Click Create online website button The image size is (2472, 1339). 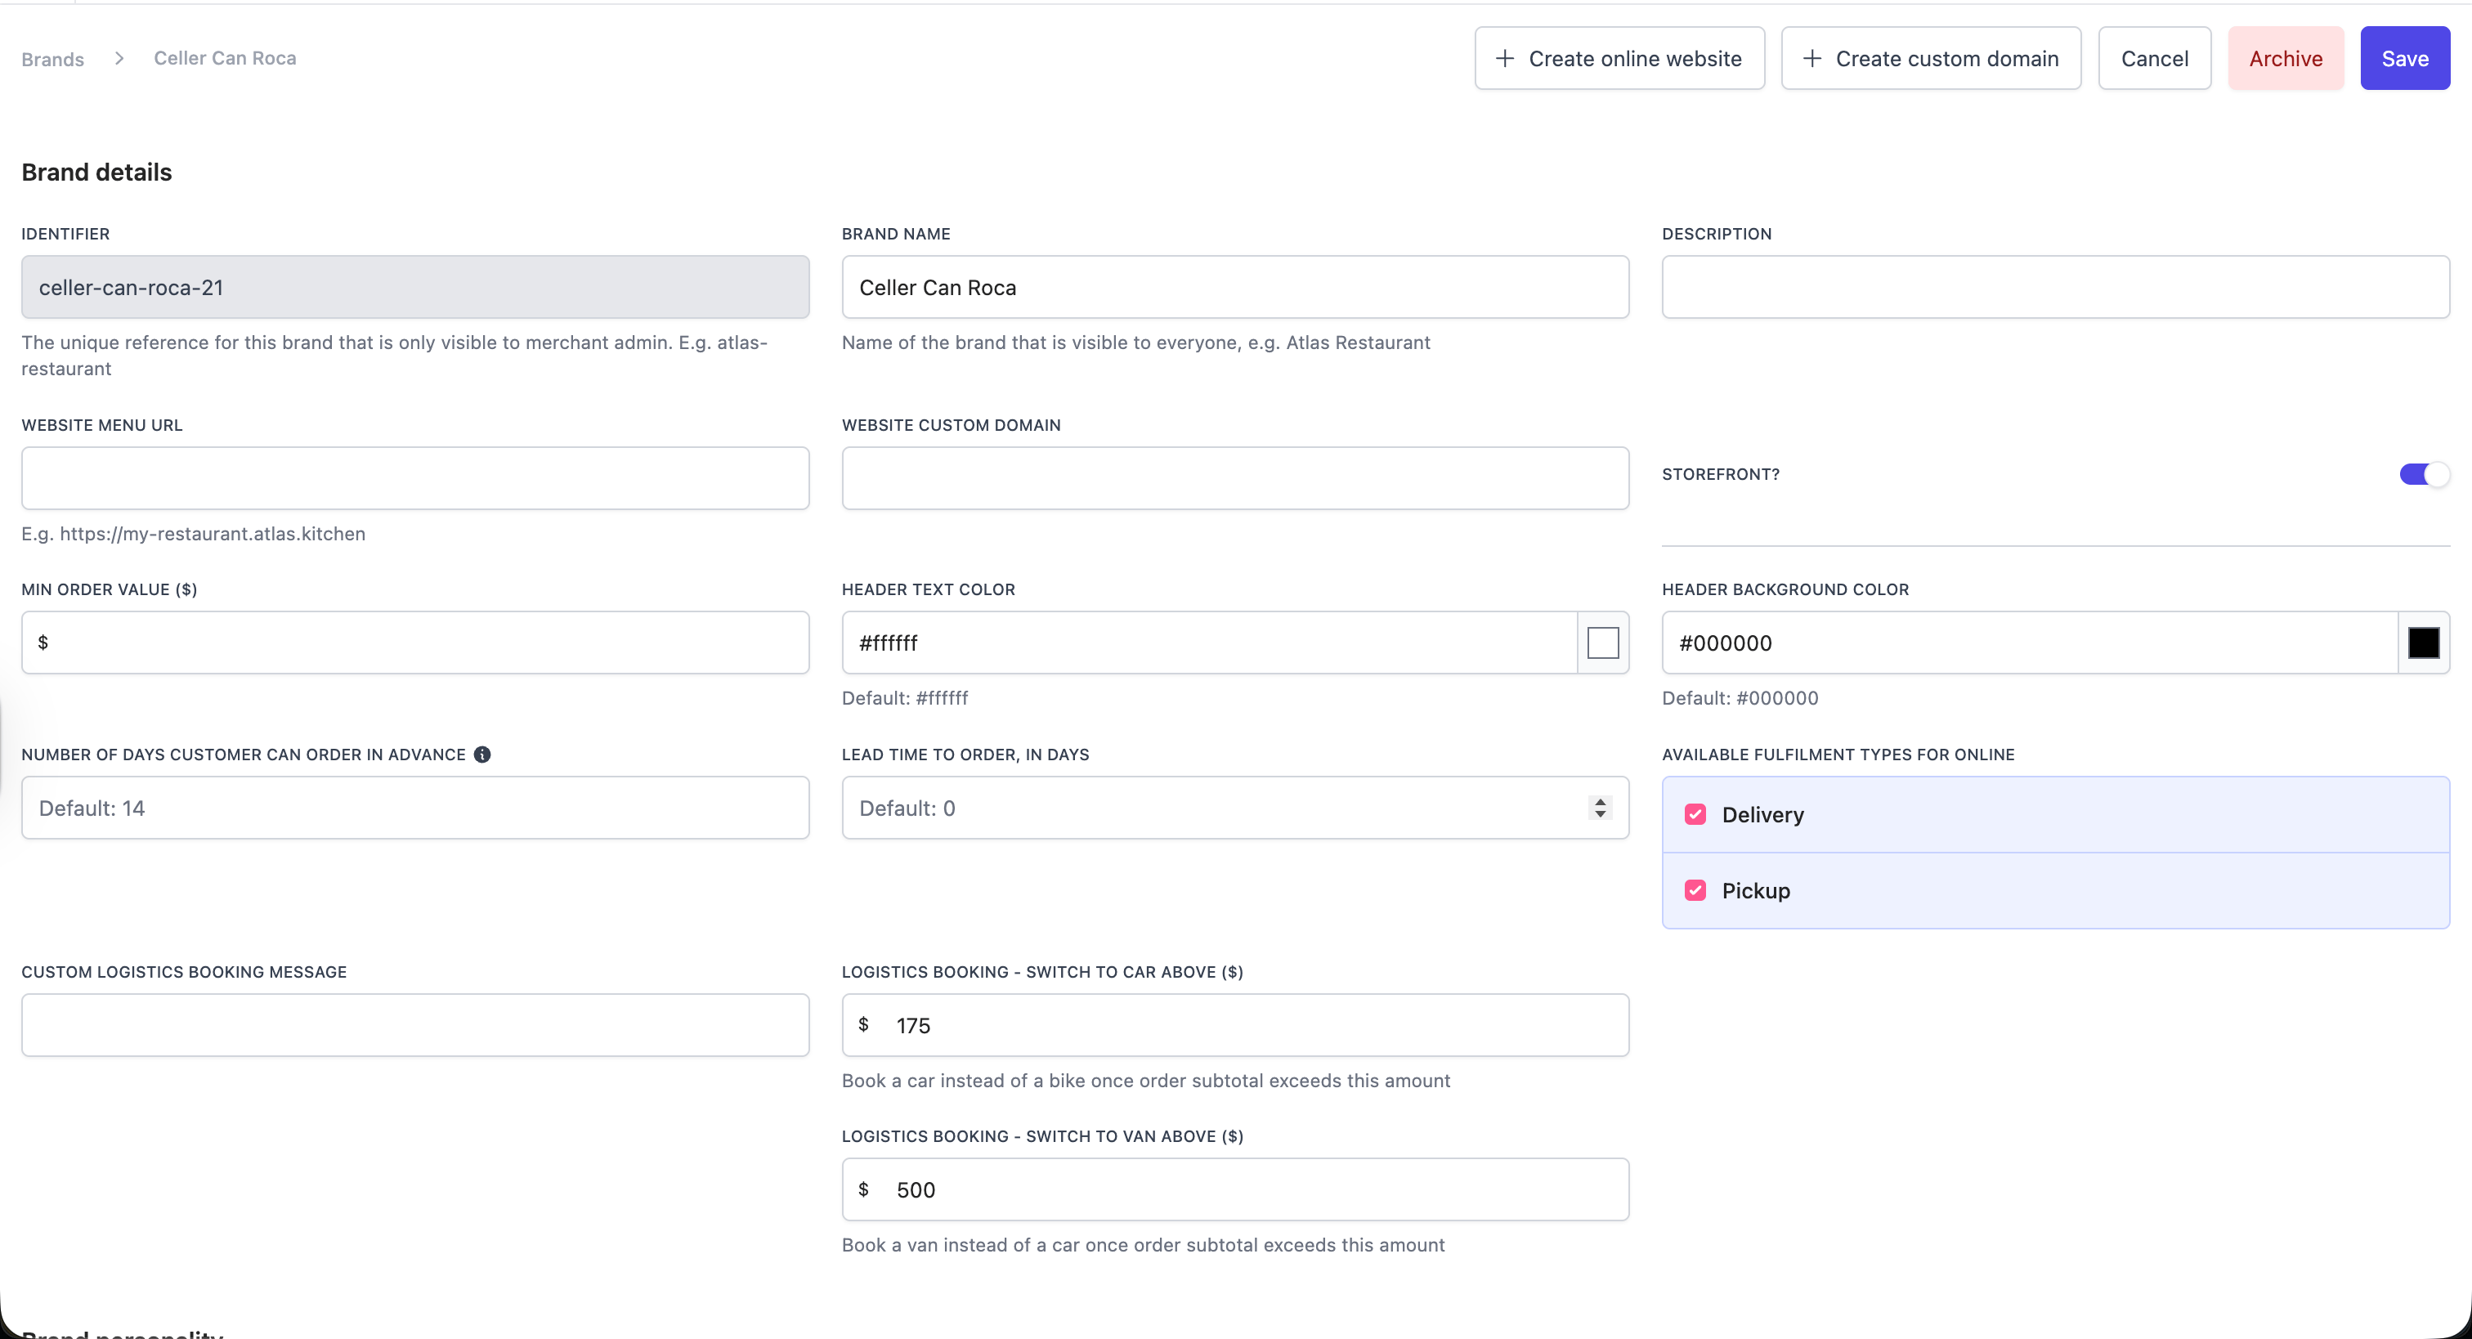click(x=1619, y=59)
